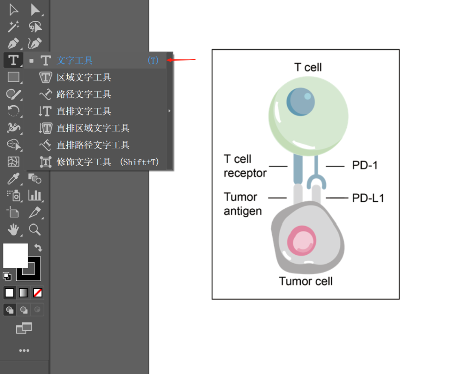Set paint to None (red slash)
Viewport: 460px width, 374px height.
coord(38,293)
